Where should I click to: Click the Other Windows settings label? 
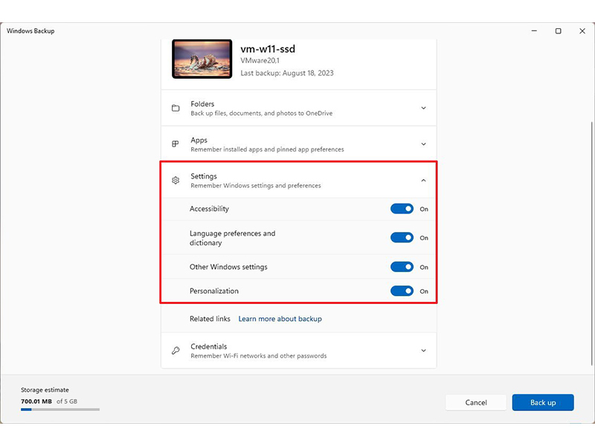(228, 267)
